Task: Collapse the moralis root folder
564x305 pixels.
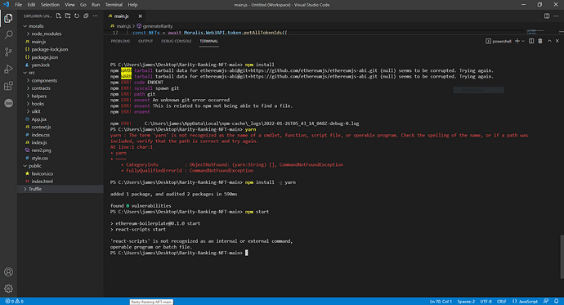Action: coord(60,26)
